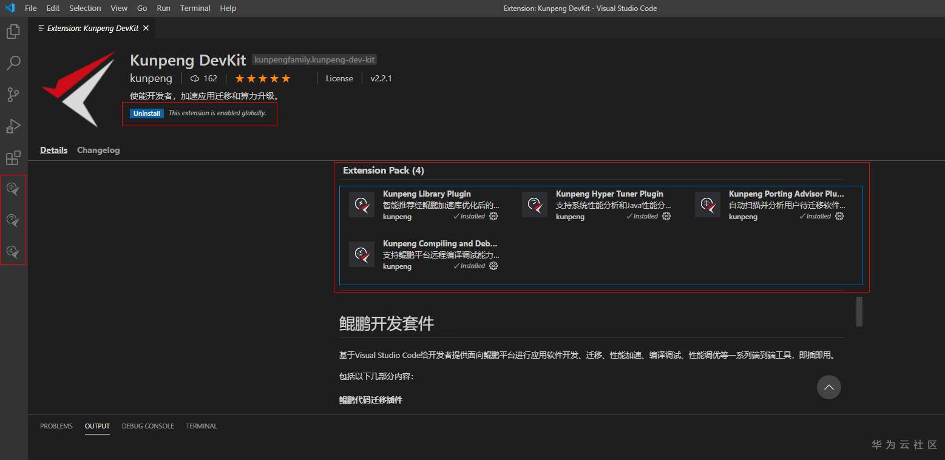The height and width of the screenshot is (460, 945).
Task: Open the Search view in activity bar
Action: [13, 63]
